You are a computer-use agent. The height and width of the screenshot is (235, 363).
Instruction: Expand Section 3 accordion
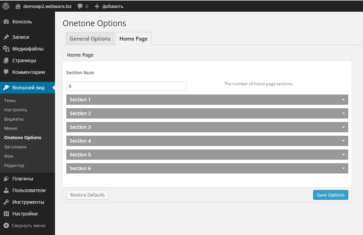(x=207, y=127)
